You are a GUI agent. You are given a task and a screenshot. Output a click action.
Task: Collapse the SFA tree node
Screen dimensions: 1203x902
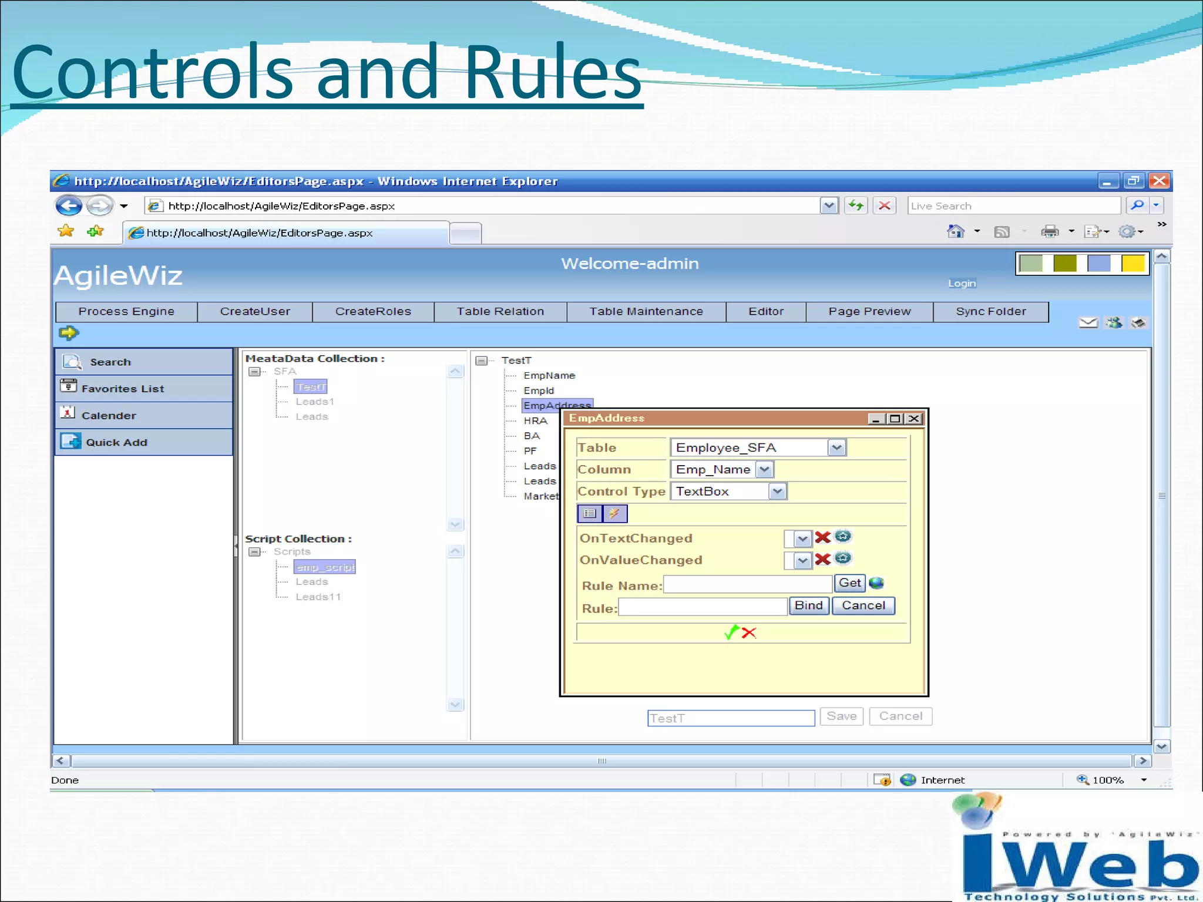click(x=254, y=372)
